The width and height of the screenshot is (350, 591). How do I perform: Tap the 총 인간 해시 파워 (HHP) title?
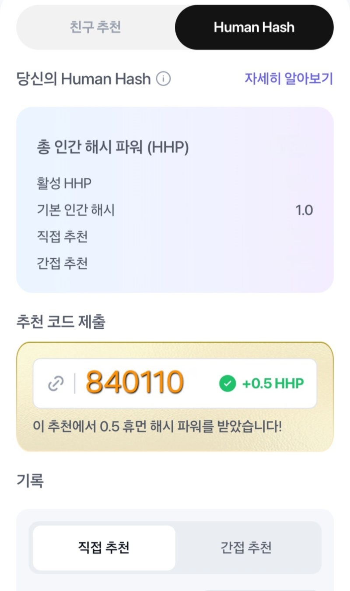113,148
